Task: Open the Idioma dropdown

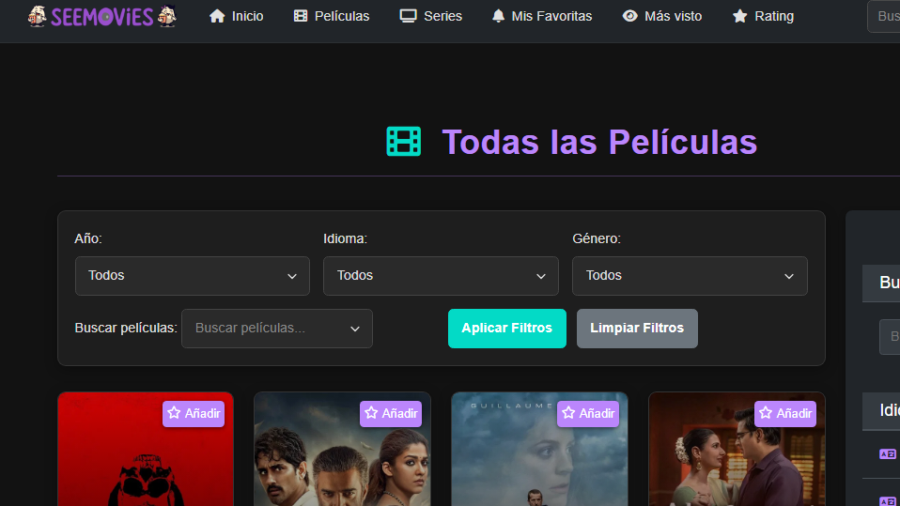Action: 441,276
